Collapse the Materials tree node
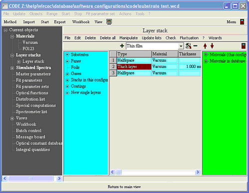 click(x=12, y=36)
